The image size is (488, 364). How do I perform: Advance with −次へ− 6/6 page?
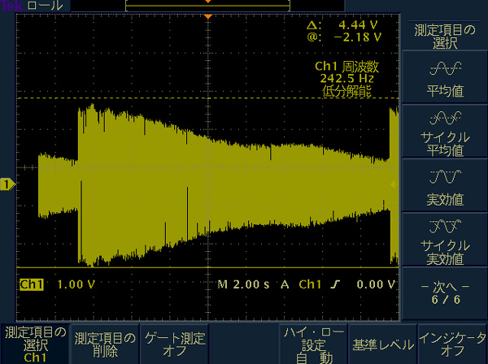444,294
